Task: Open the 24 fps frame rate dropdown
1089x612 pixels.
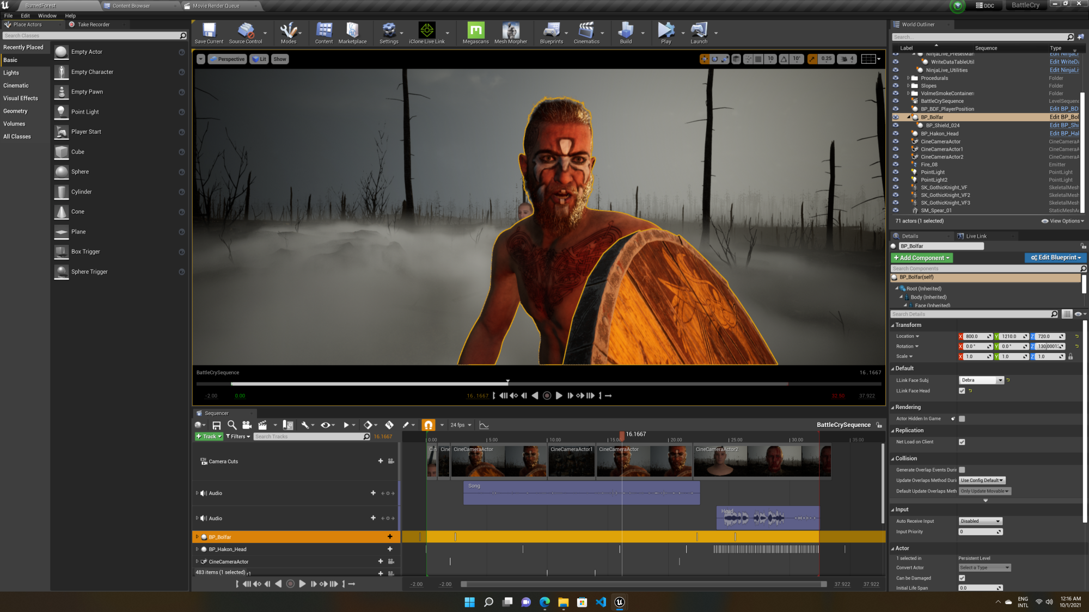Action: [461, 425]
